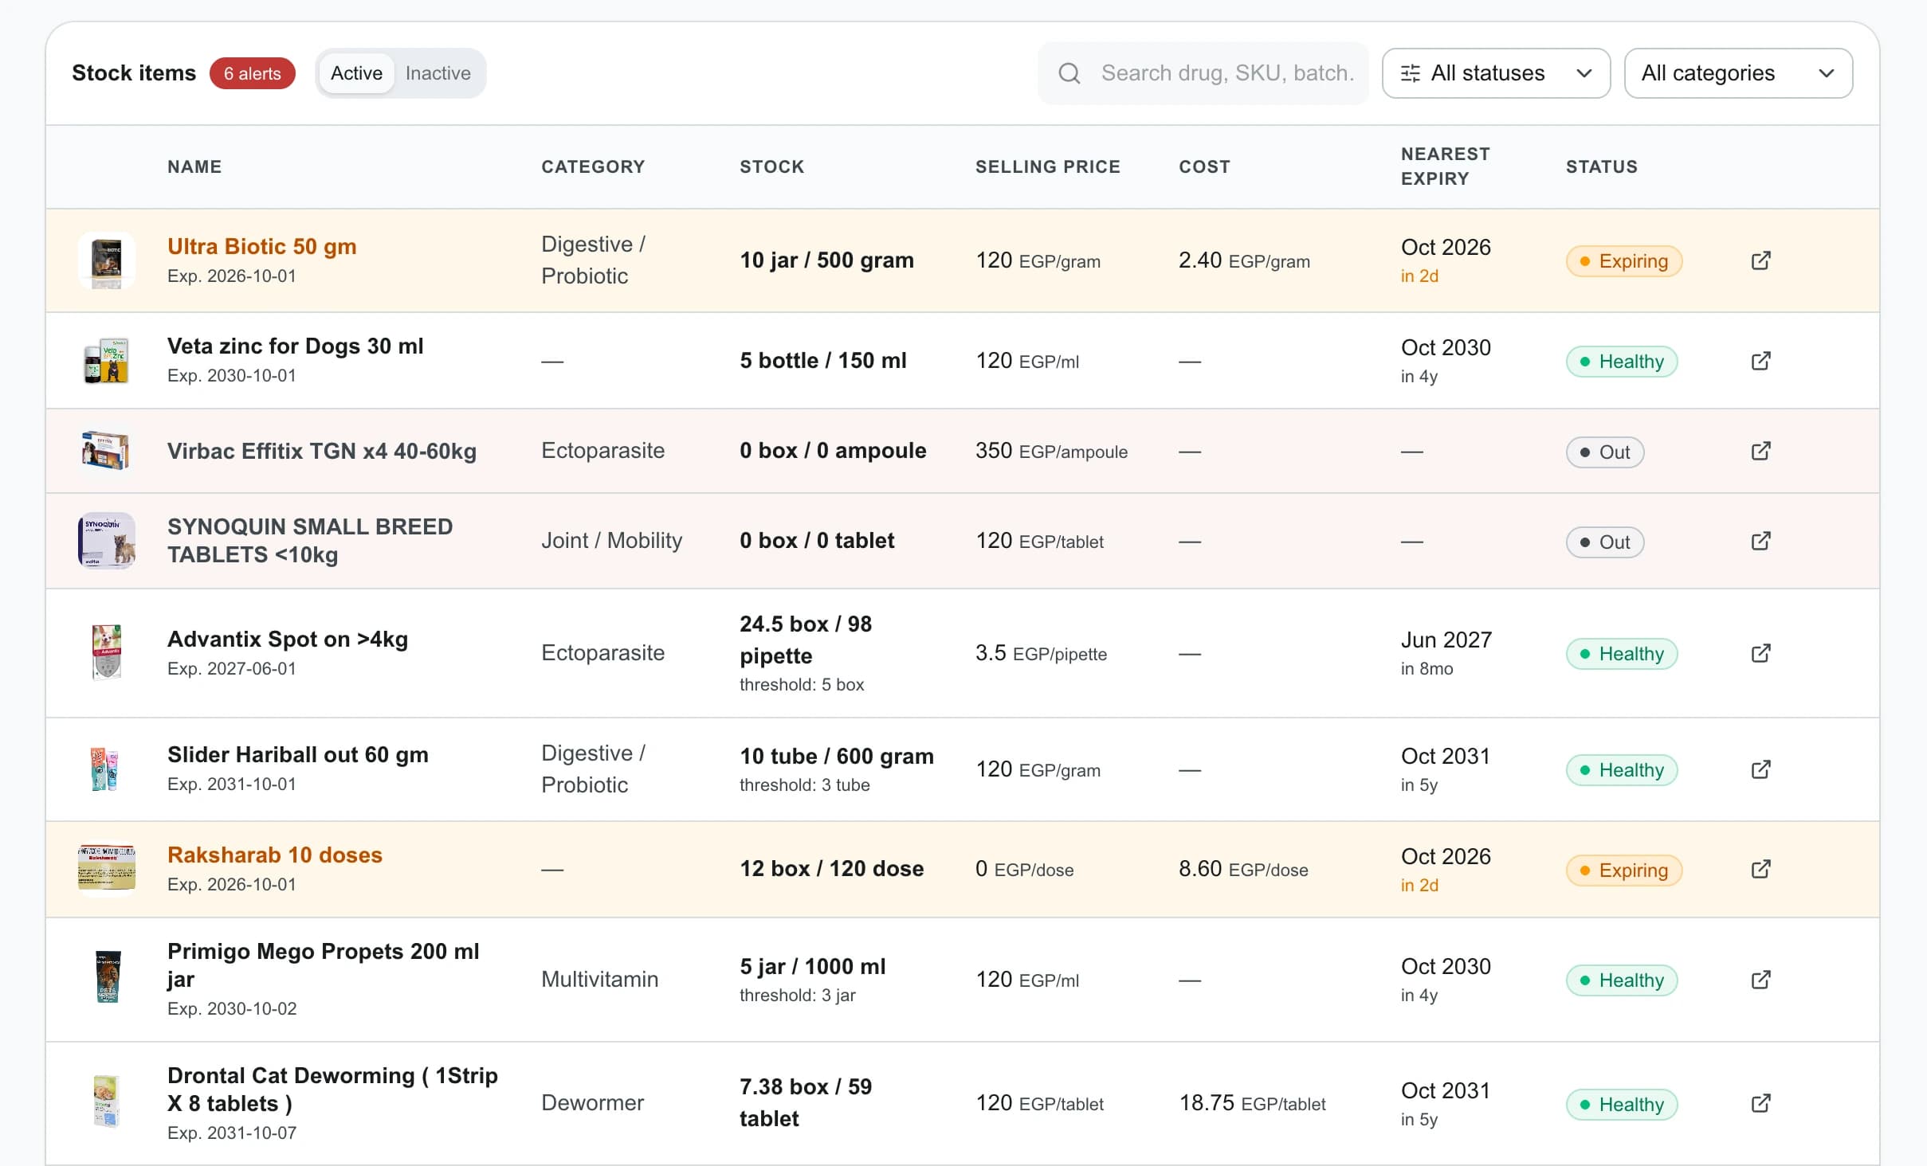This screenshot has height=1166, width=1927.
Task: Open external link for Ultra Biotic 50 gm
Action: [x=1760, y=260]
